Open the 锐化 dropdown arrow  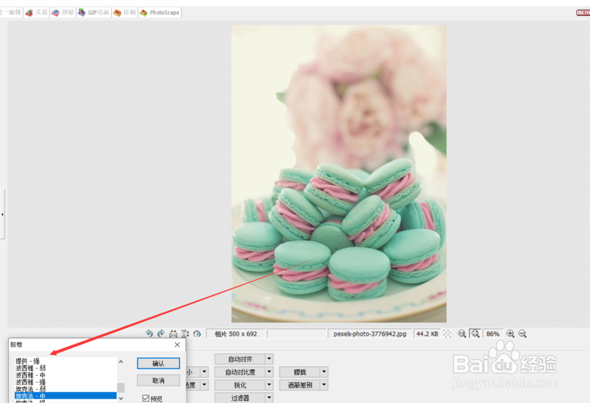(x=269, y=385)
